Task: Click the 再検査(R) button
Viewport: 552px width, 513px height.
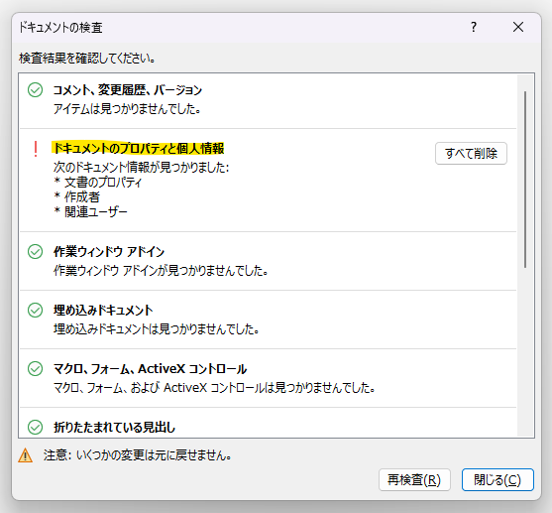Action: (414, 479)
